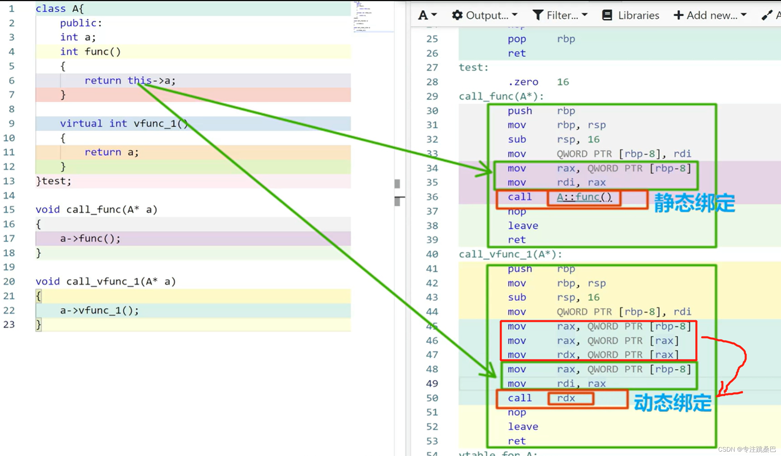Click the Output gear icon
Viewport: 781px width, 456px height.
point(457,15)
